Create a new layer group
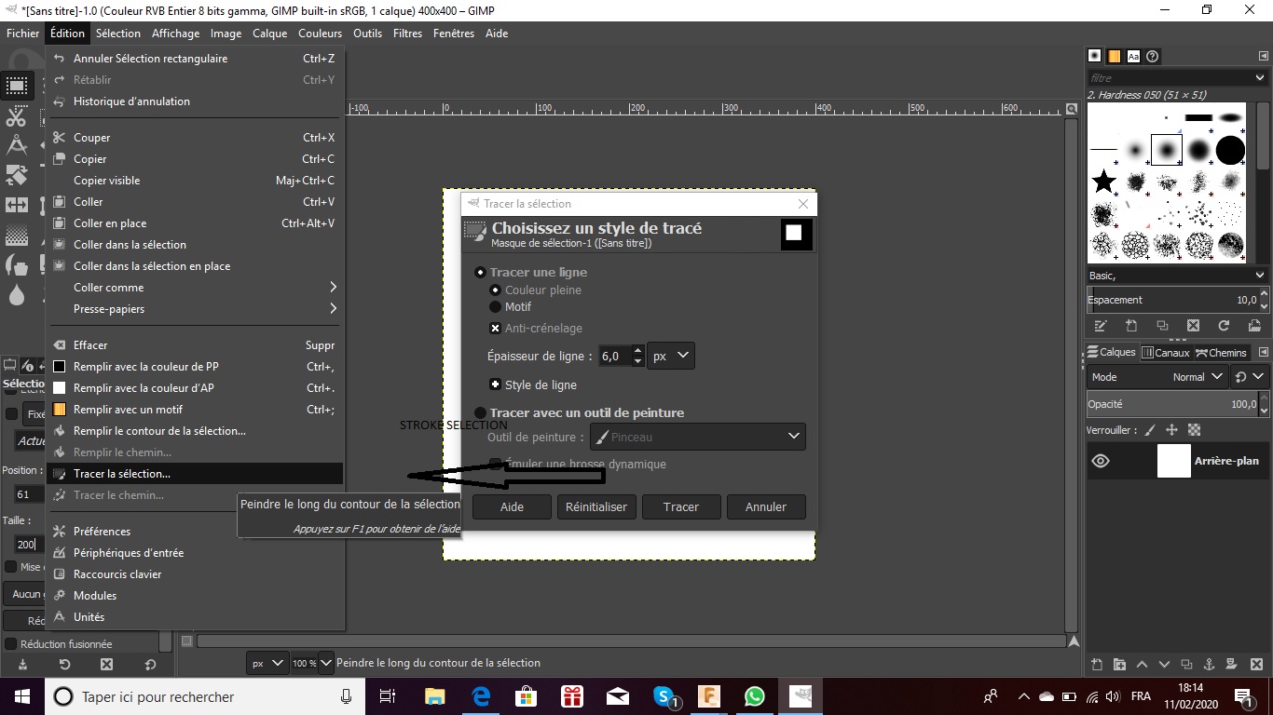The height and width of the screenshot is (715, 1273). [1119, 665]
